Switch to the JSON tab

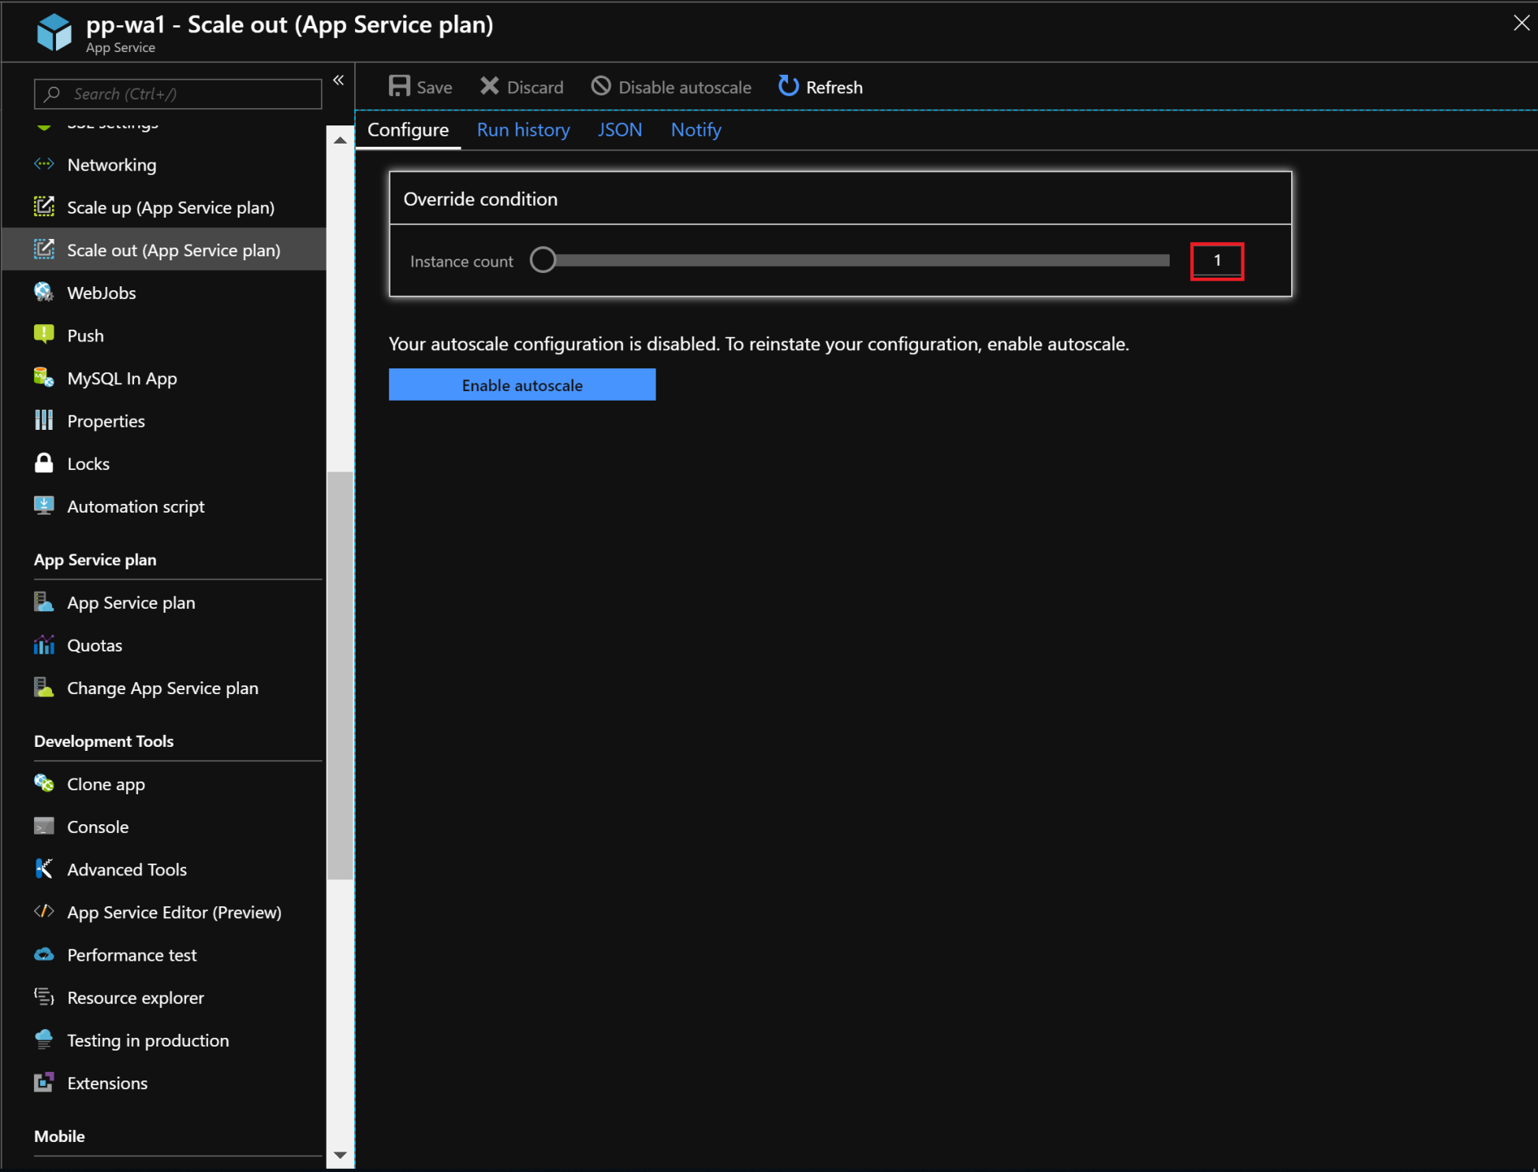(x=619, y=130)
